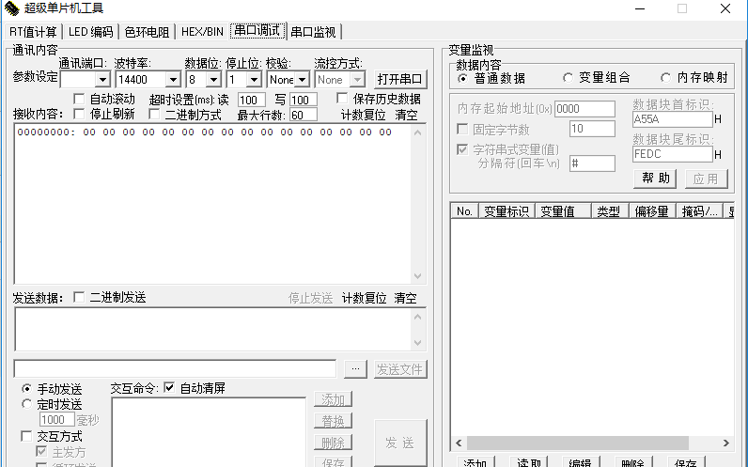748x467 pixels.
Task: Expand the 通讯端口 combo box
Action: [x=101, y=80]
